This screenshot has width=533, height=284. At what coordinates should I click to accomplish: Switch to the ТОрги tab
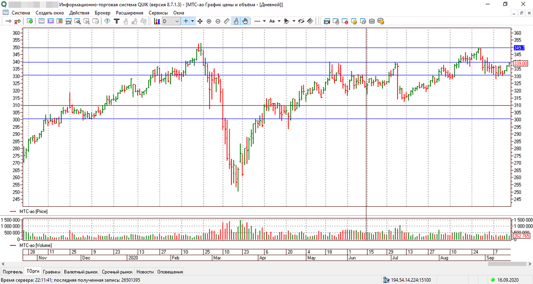click(x=32, y=271)
